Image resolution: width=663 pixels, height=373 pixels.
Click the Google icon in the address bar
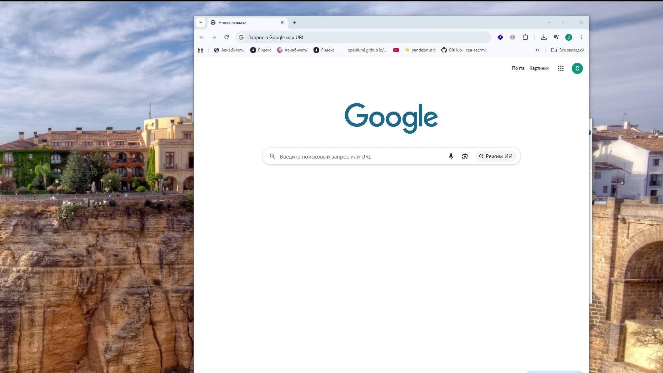[241, 37]
